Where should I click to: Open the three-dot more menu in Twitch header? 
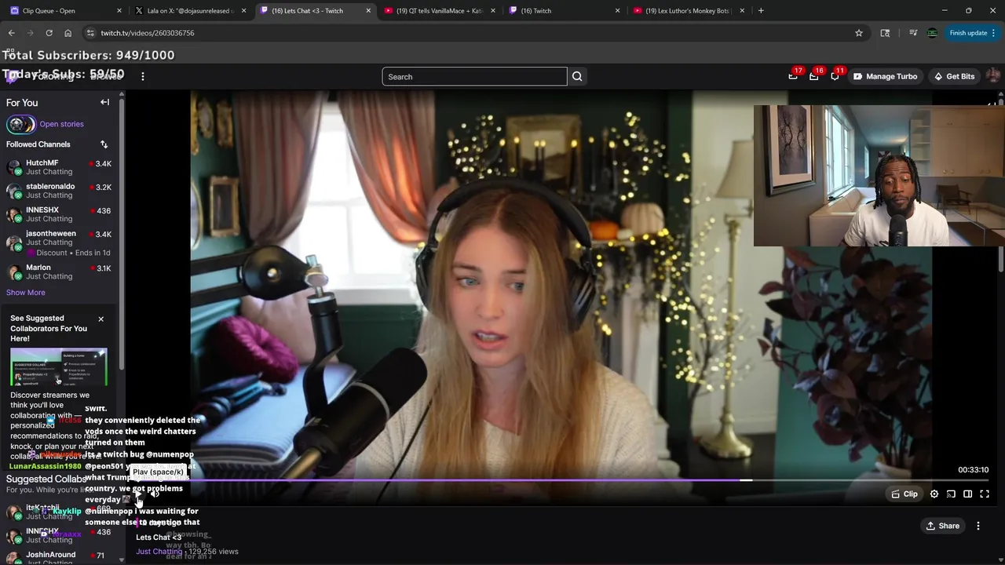tap(142, 76)
